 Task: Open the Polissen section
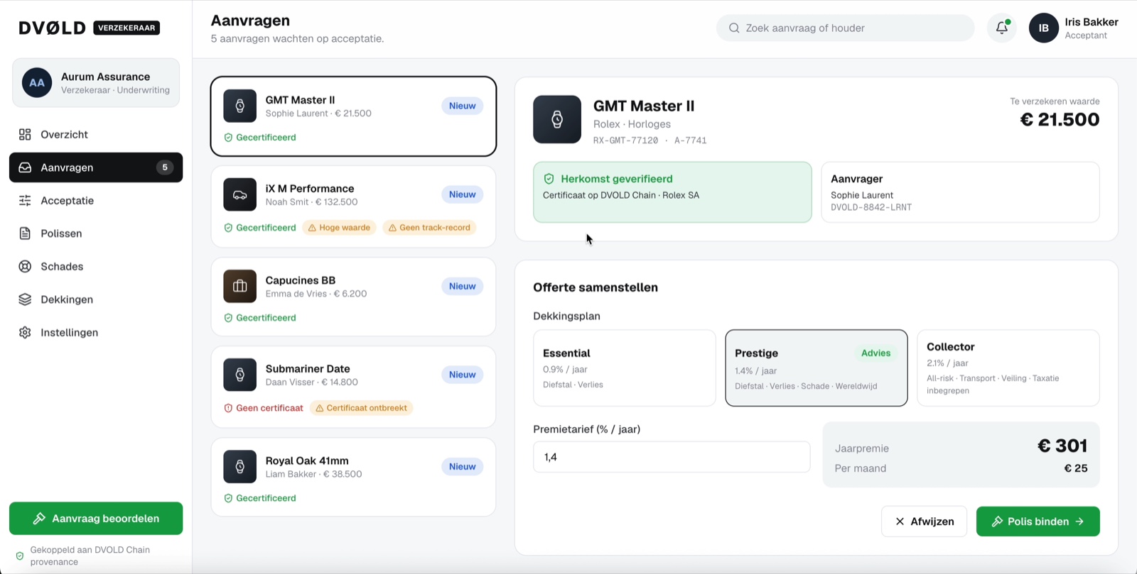click(96, 233)
